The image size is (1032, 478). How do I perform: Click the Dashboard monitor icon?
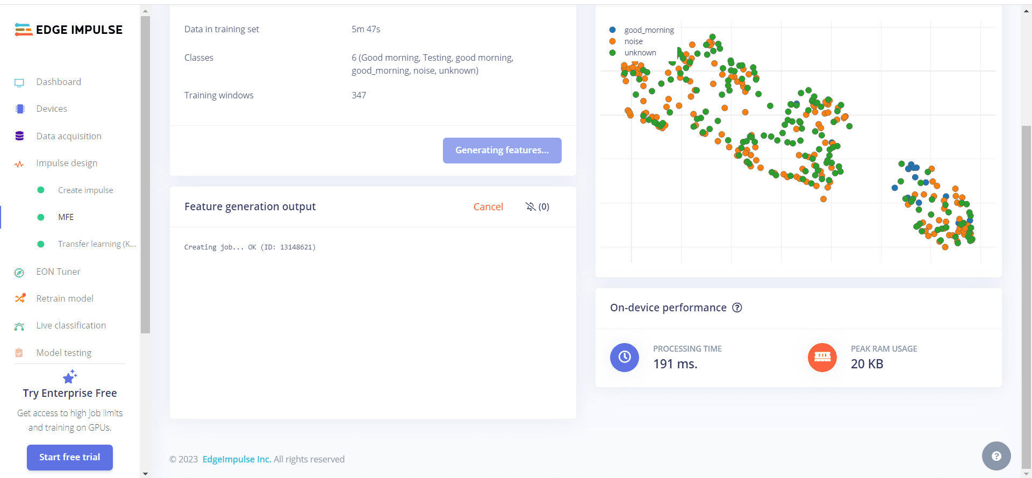pos(19,82)
